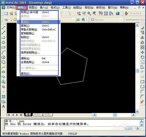The width and height of the screenshot is (146, 137).
Task: Click the Mirror tool
Action: tap(142, 38)
